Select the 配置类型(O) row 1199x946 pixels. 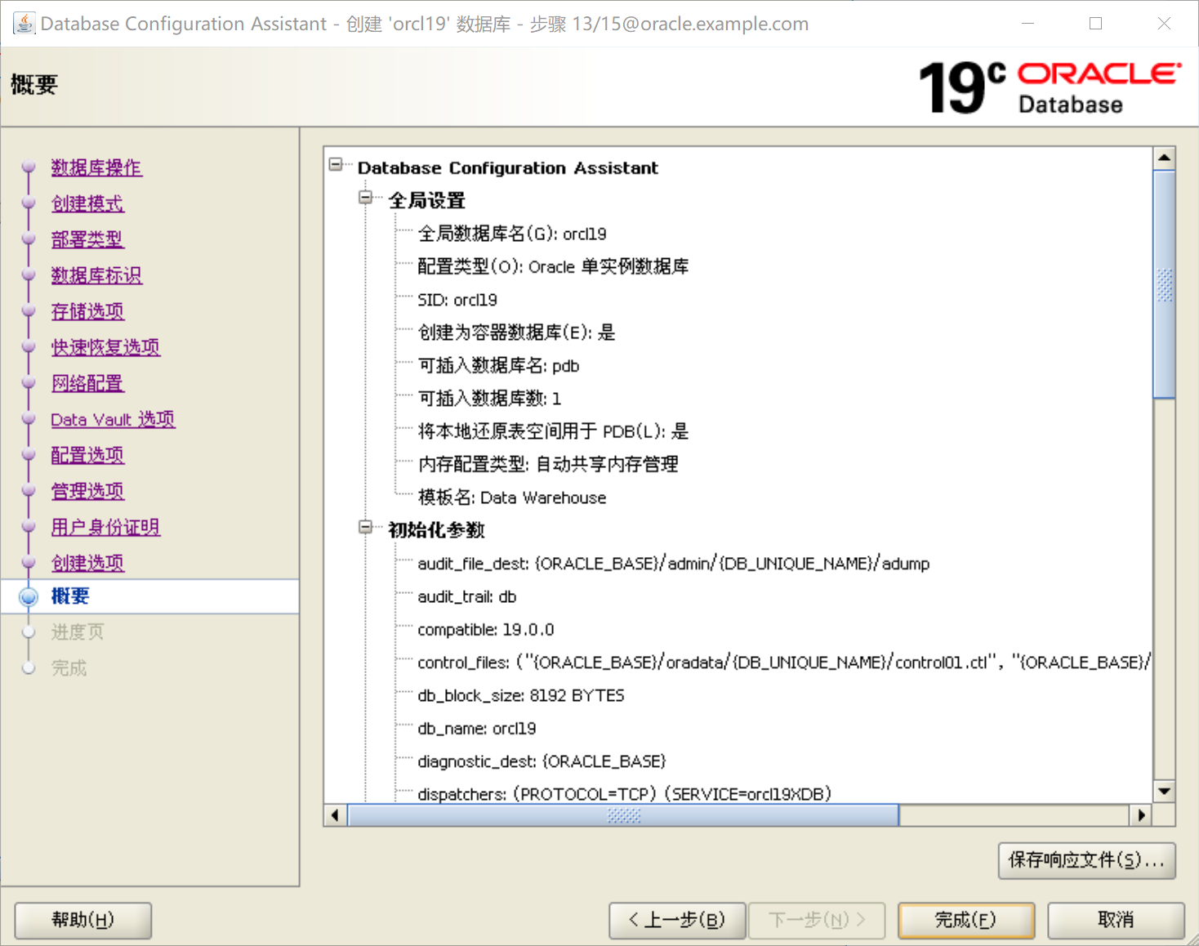[x=553, y=266]
